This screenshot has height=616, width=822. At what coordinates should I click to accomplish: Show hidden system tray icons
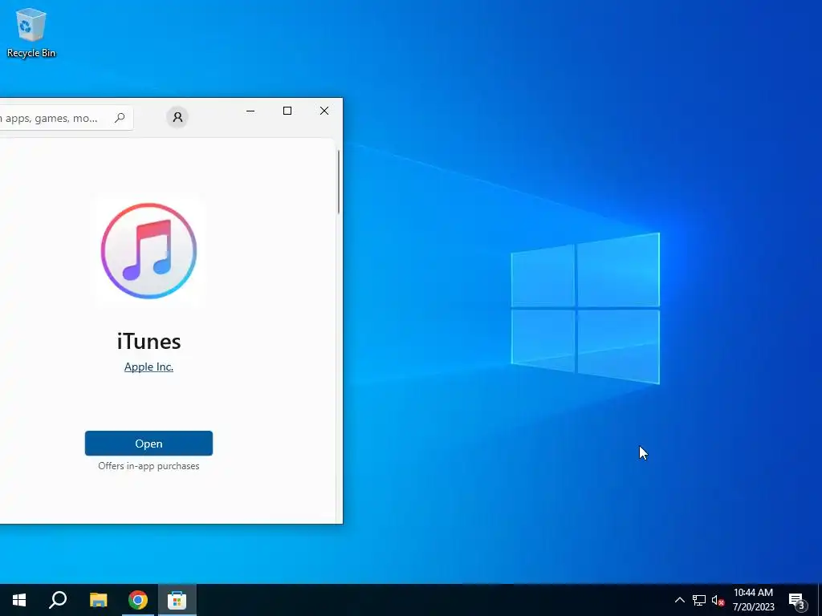coord(679,600)
